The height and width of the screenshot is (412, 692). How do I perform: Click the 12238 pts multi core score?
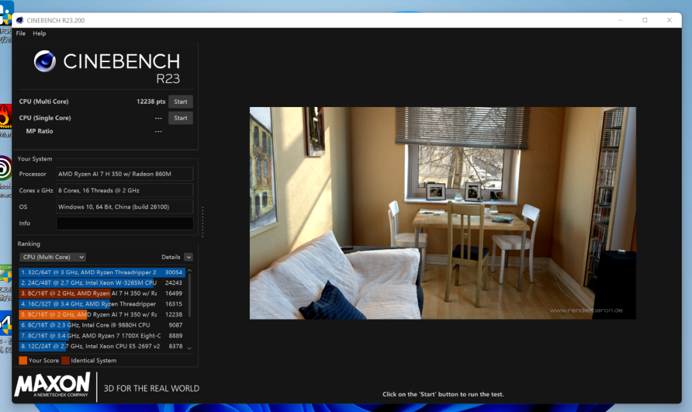coord(151,101)
